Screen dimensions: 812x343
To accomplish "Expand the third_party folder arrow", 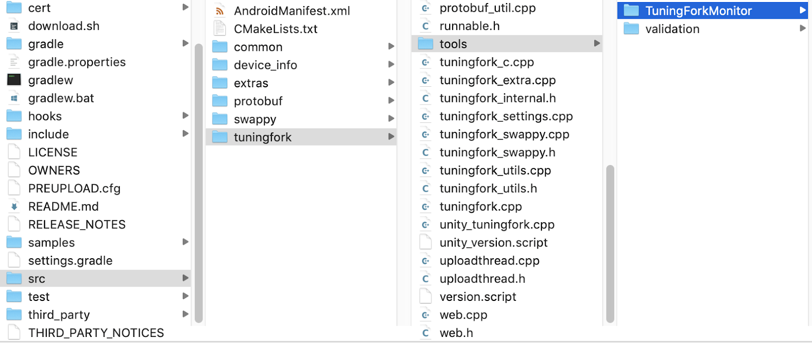I will (x=185, y=315).
